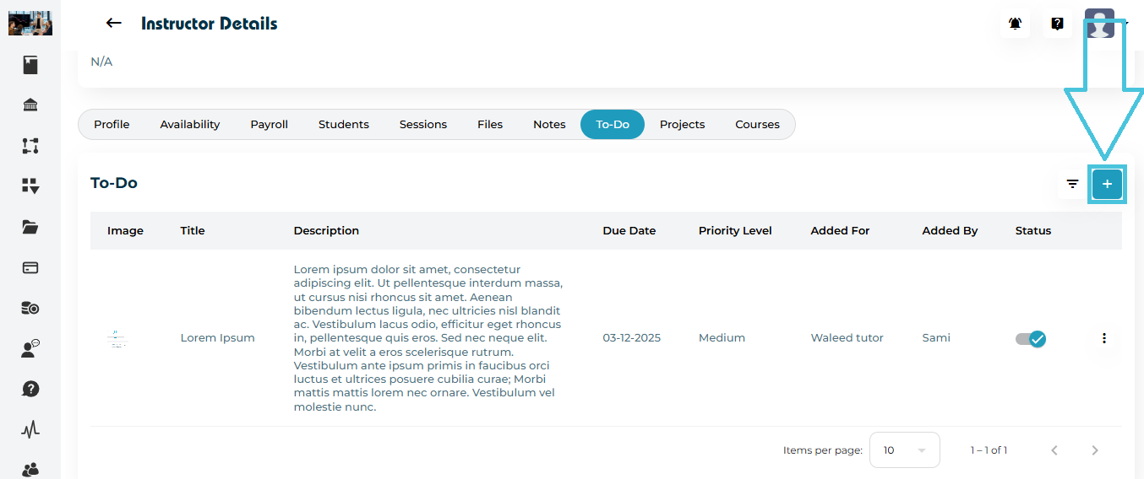Viewport: 1144px width, 479px height.
Task: Open the help question mark icon in header
Action: (x=1057, y=24)
